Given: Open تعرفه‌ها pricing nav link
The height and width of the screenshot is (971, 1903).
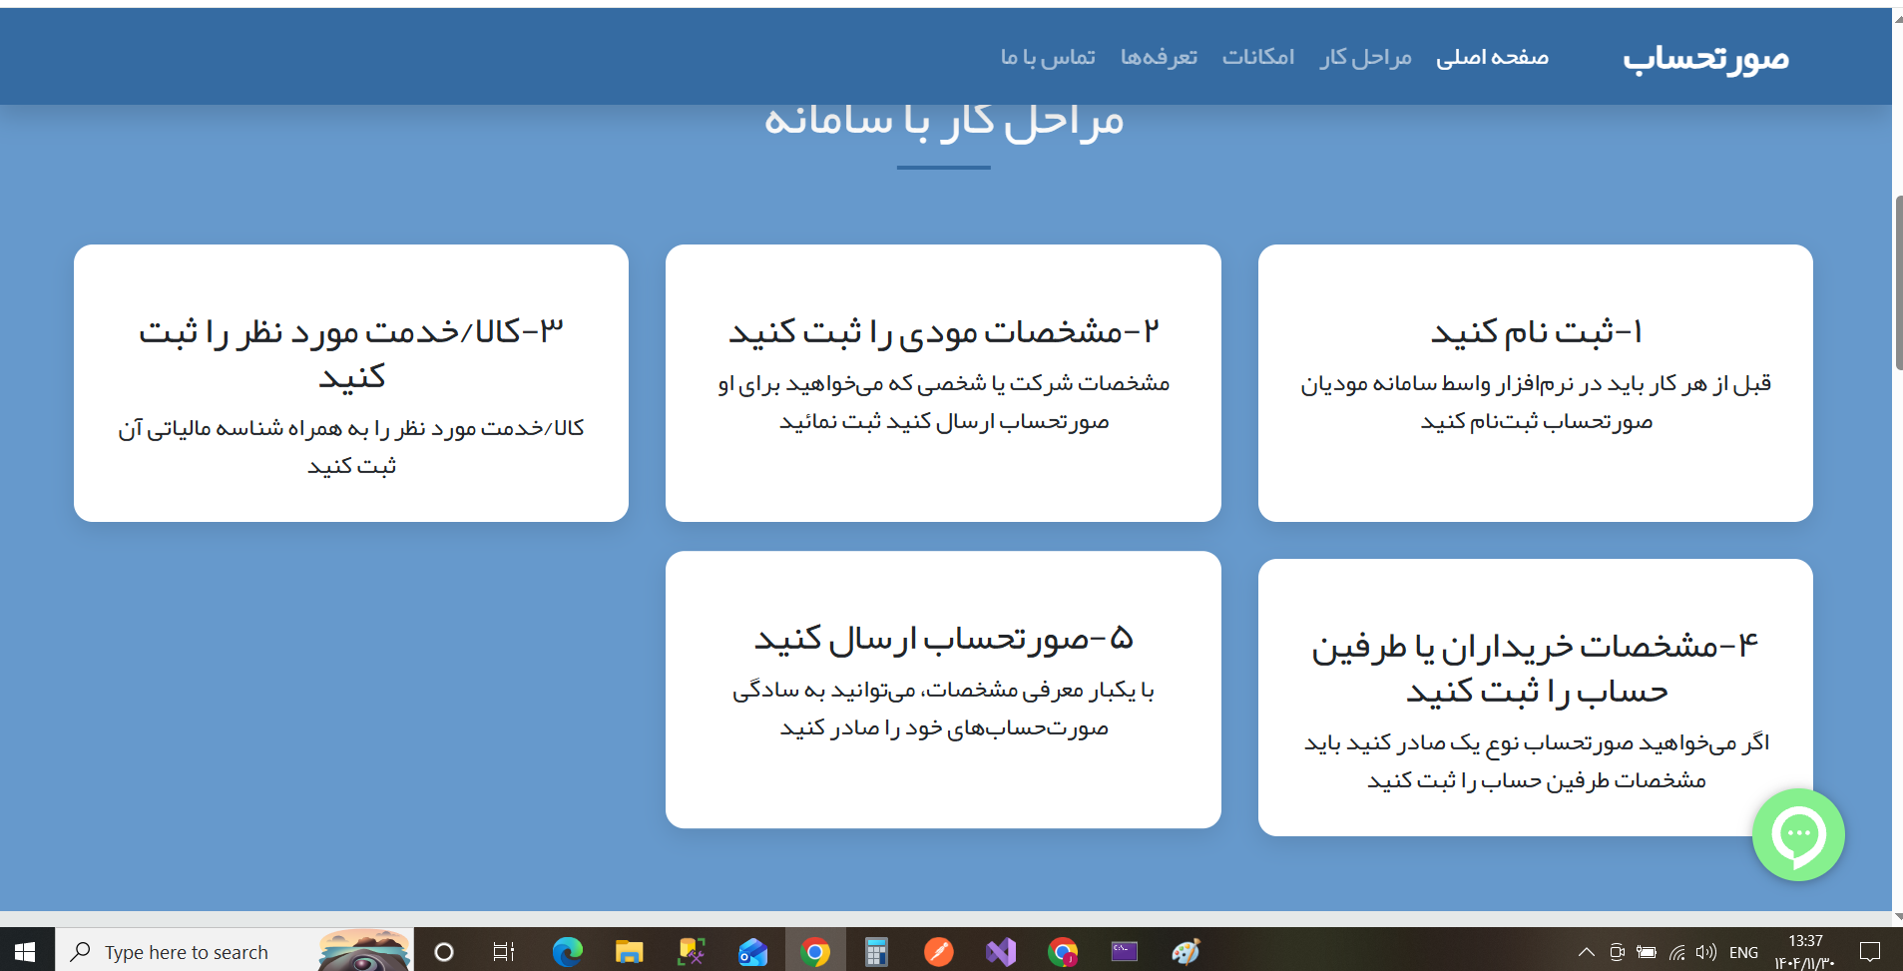Looking at the screenshot, I should (x=1159, y=58).
